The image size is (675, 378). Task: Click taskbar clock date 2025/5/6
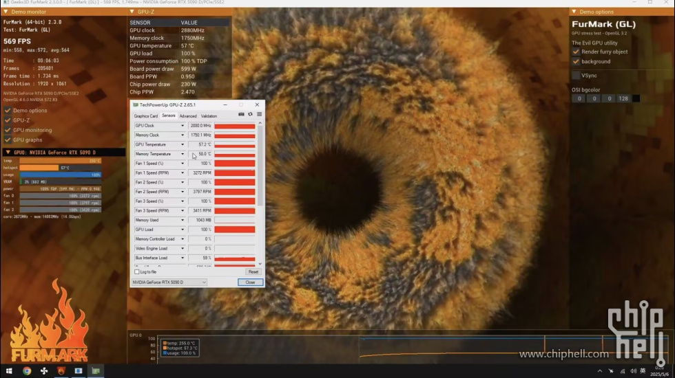click(x=660, y=374)
